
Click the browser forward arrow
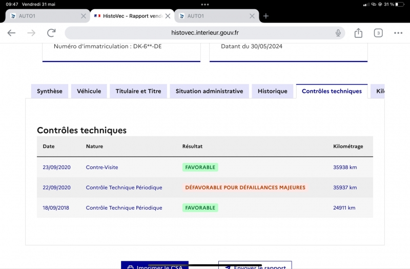[31, 33]
